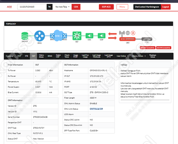Click the Serial Number value ZTEGDC42043B
This screenshot has height=144, width=178.
coord(40,117)
